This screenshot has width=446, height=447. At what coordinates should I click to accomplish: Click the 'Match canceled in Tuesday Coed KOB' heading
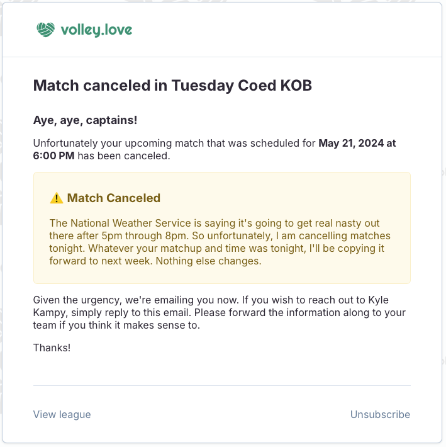point(172,86)
